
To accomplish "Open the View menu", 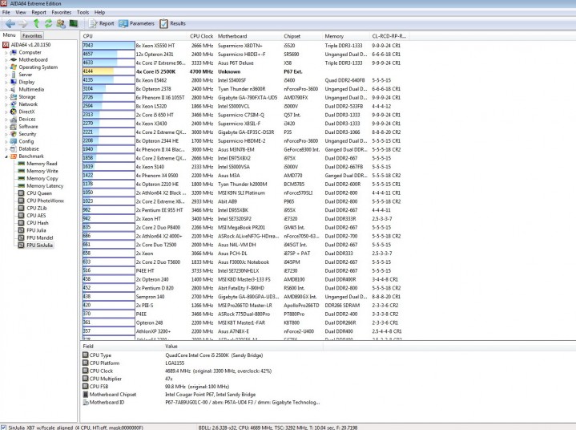I will point(21,12).
